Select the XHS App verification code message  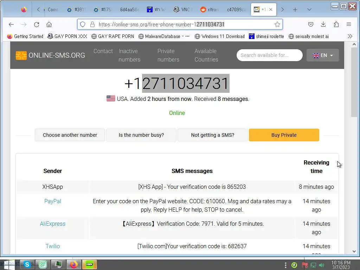[x=192, y=187]
